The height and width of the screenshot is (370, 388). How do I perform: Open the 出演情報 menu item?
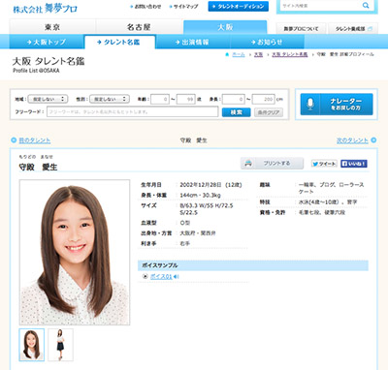193,42
